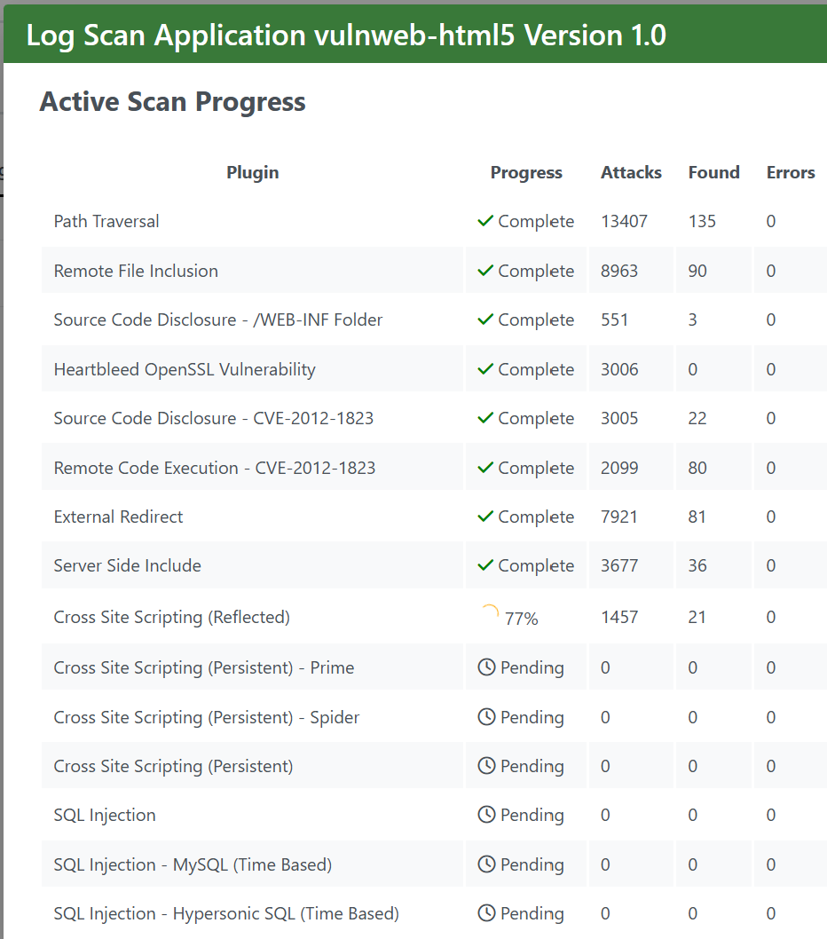This screenshot has height=939, width=827.
Task: Click the Progress column header
Action: click(526, 172)
